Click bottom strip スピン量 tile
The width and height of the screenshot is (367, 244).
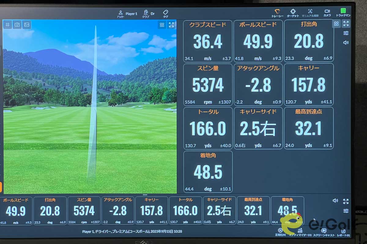[84, 211]
